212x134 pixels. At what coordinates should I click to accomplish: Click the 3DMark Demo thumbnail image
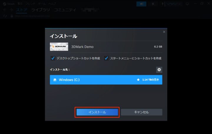[x=59, y=47]
